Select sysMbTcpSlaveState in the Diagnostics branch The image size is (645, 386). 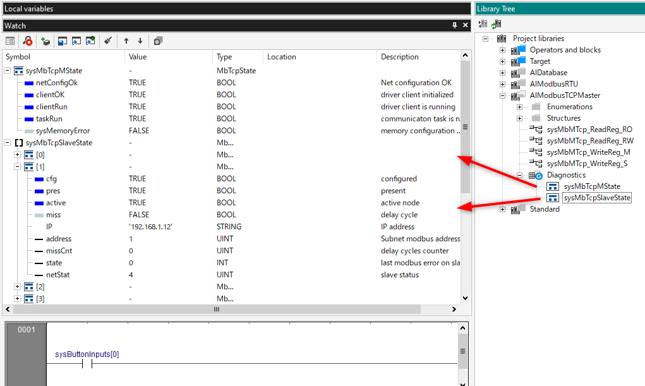[596, 198]
